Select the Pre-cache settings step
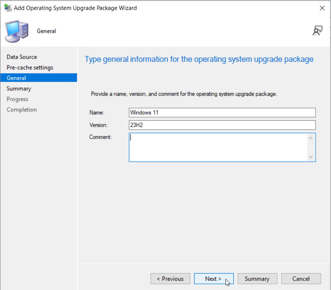Screen dimensions: 331x290 click(x=30, y=67)
